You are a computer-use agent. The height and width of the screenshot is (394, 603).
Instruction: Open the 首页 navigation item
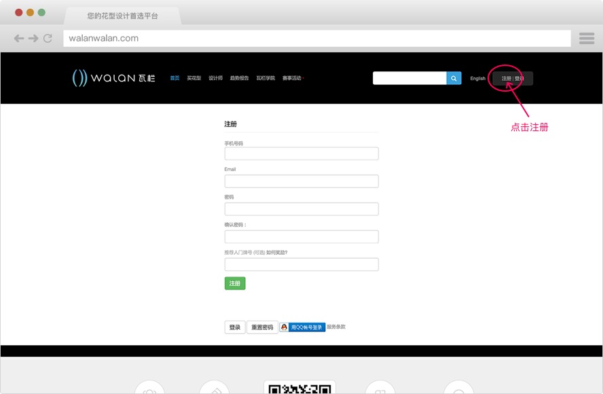[175, 78]
